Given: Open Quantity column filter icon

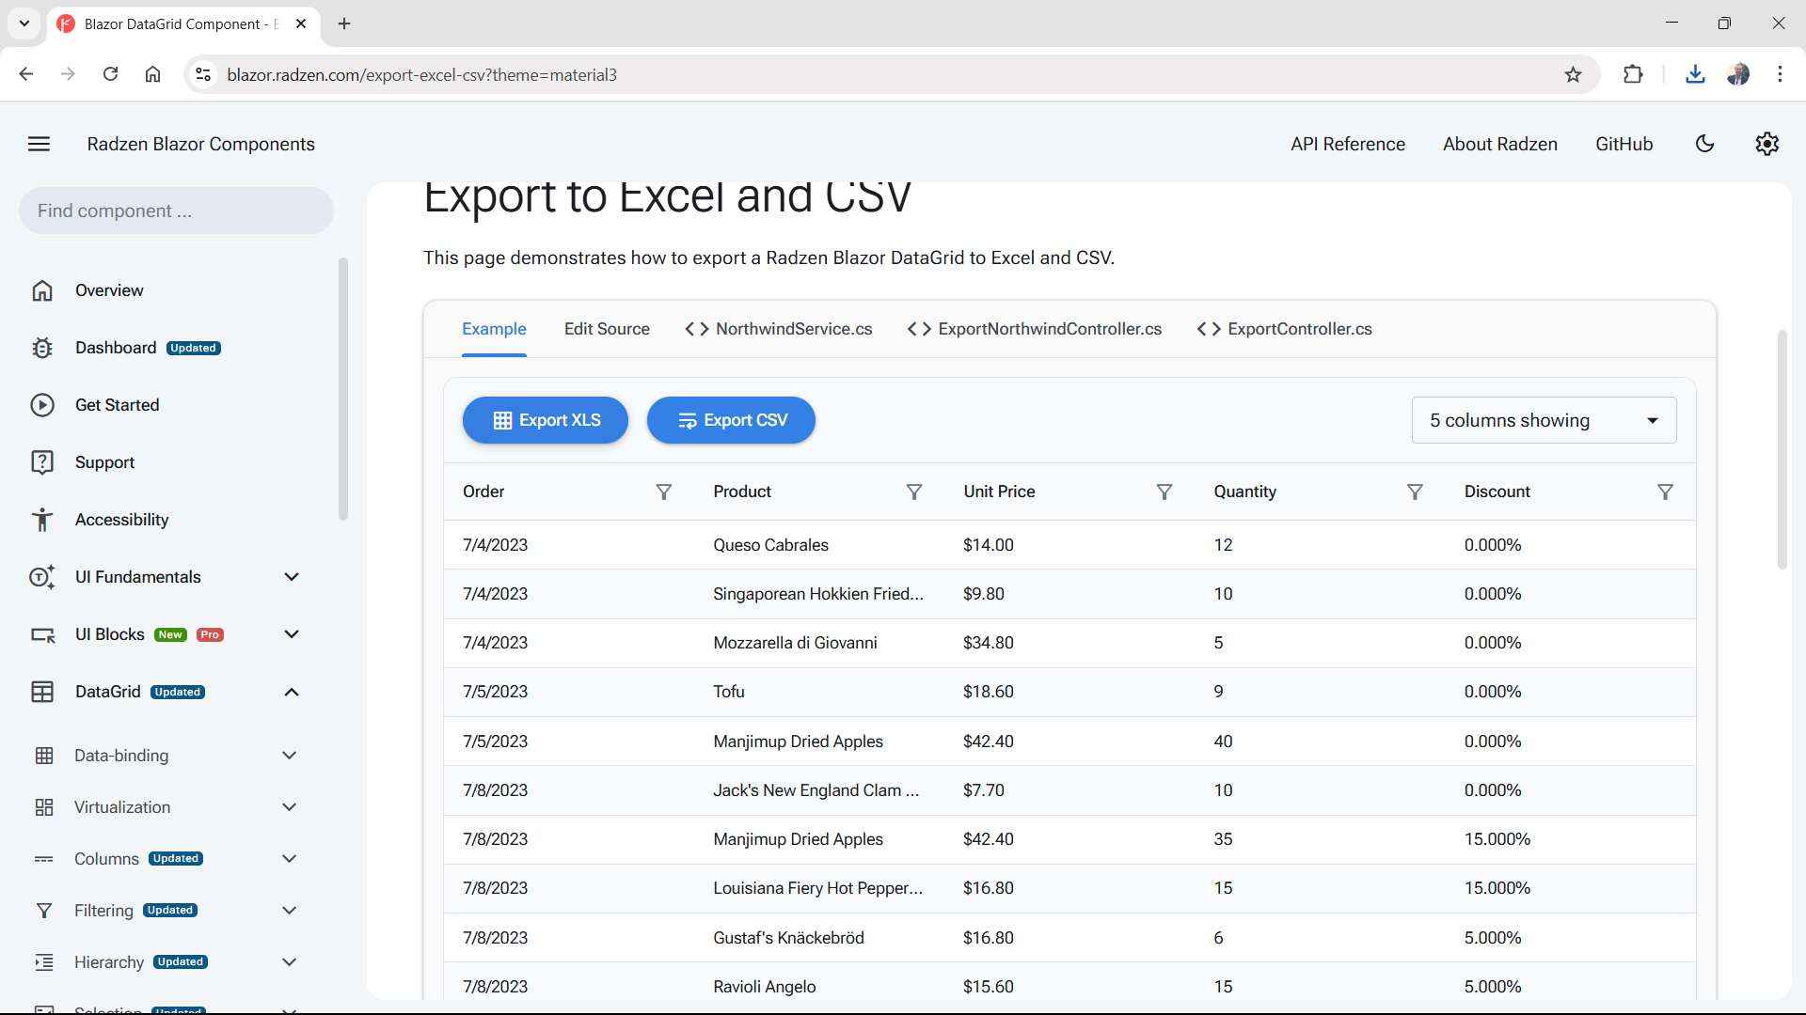Looking at the screenshot, I should coord(1414,492).
